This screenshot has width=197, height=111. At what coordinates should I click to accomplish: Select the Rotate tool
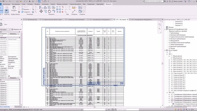click(49, 11)
